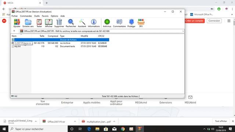Screen dimensions: 235x132
Task: Open MEGAbird envelope icon
Action: [x=190, y=97]
